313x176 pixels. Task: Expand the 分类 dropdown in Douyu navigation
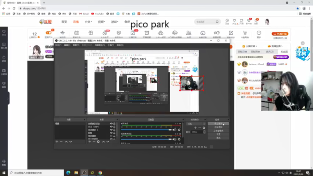point(88,22)
